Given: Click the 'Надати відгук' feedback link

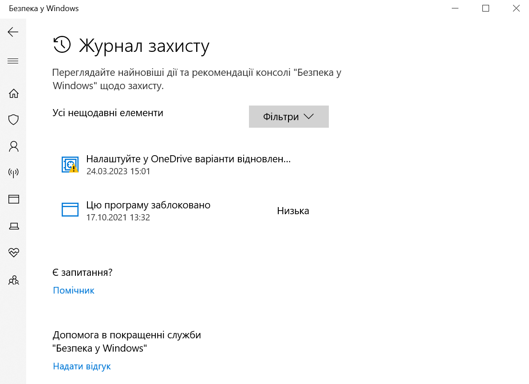Looking at the screenshot, I should tap(82, 366).
